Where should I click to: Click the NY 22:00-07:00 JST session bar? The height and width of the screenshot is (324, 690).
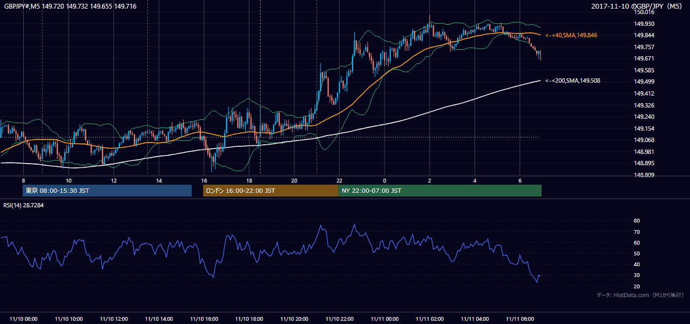click(440, 191)
